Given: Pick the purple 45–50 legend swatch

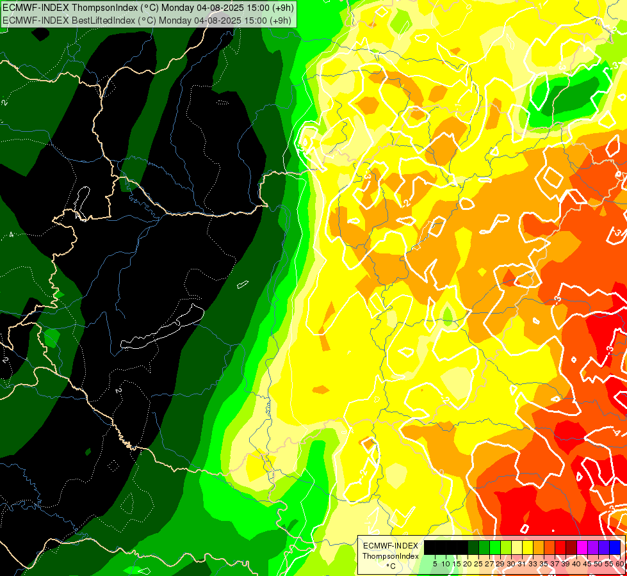Looking at the screenshot, I should coord(593,548).
